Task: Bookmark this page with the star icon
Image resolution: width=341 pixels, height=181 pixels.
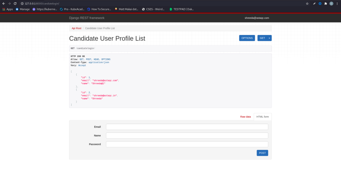Action: click(x=307, y=4)
